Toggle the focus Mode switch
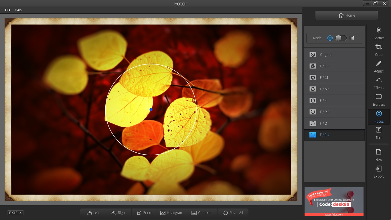The height and width of the screenshot is (220, 391). pos(341,38)
